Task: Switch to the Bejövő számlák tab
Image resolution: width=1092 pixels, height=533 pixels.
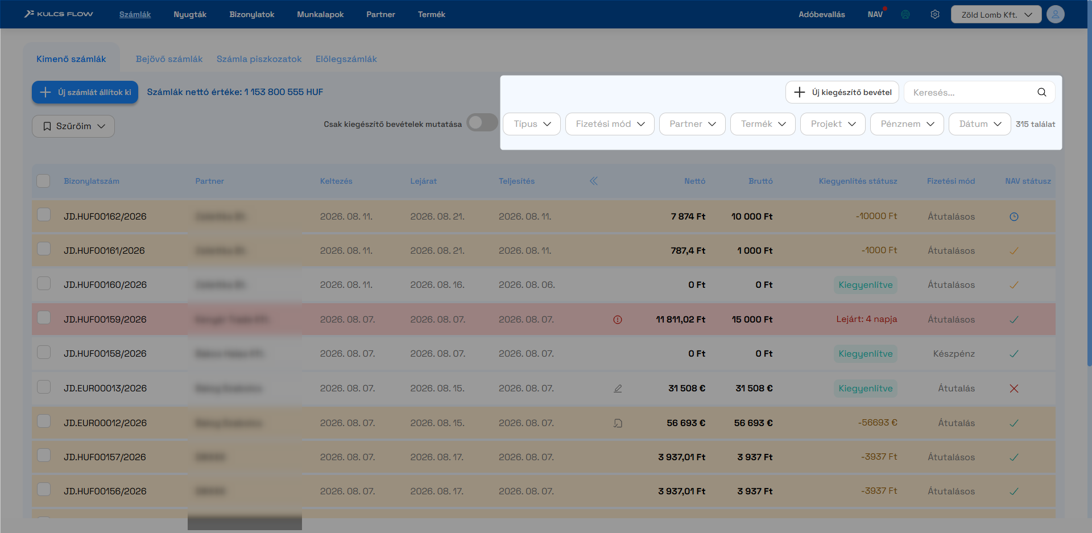Action: click(169, 59)
